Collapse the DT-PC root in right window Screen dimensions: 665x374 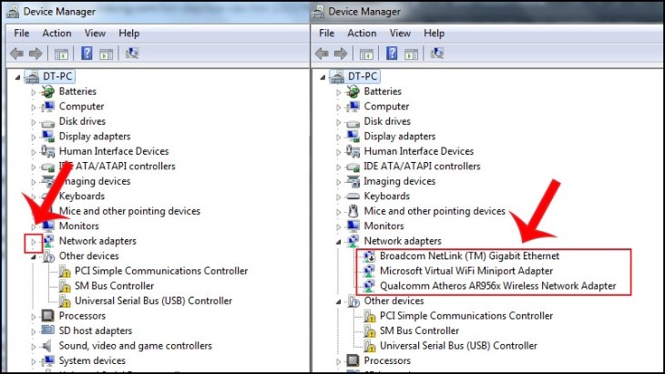[322, 77]
